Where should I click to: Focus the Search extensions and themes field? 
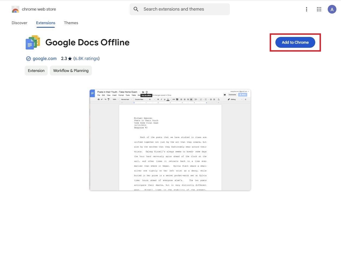(180, 9)
